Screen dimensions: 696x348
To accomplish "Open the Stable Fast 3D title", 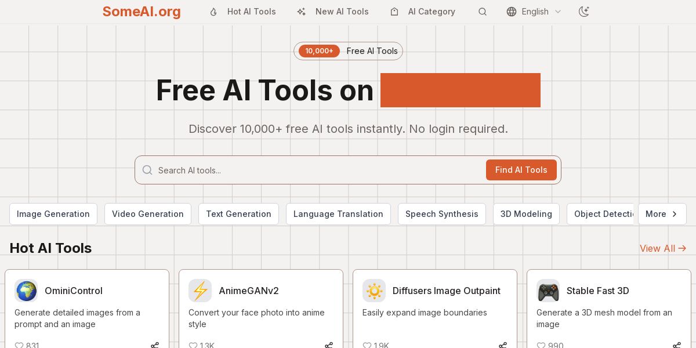I will [x=598, y=291].
